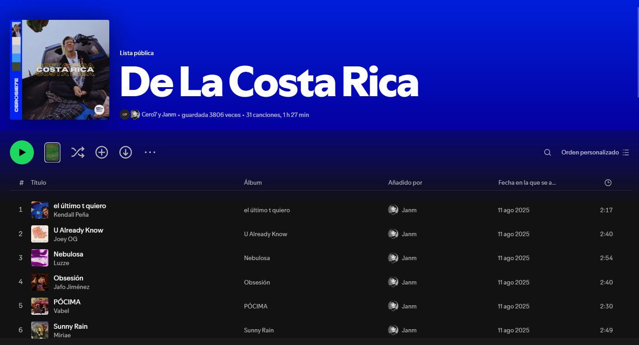Open the Cero7 profile link
This screenshot has height=345, width=639.
(x=149, y=115)
